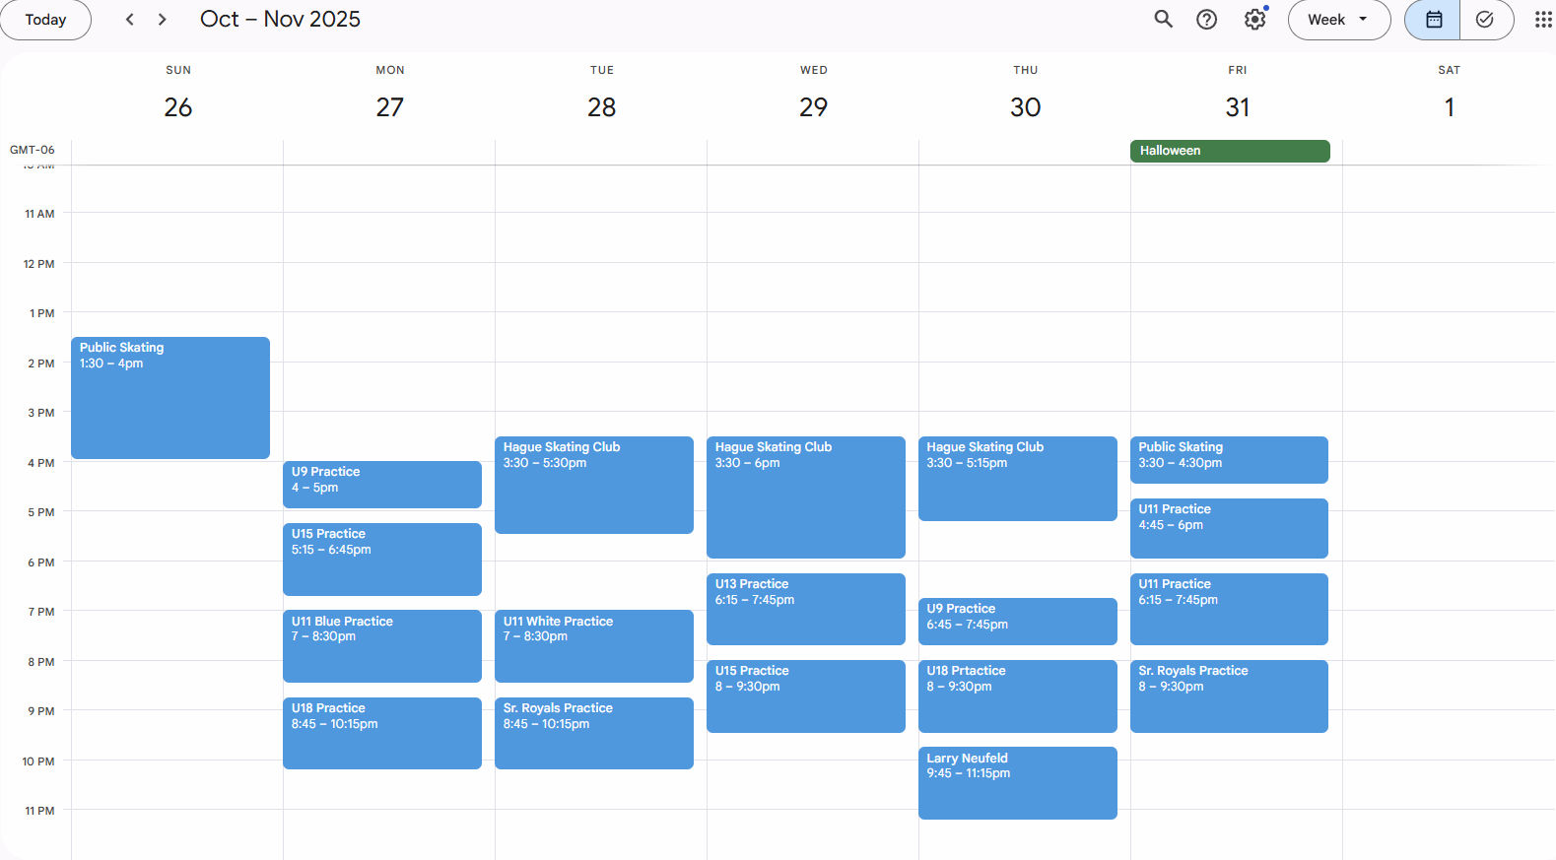This screenshot has height=860, width=1556.
Task: Select Saturday 1 date header
Action: [x=1450, y=107]
